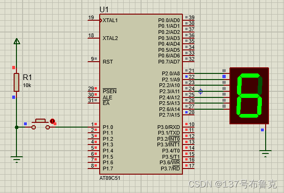This screenshot has width=284, height=193.
Task: Click the P3.6/WR pin label
Action: [x=170, y=162]
